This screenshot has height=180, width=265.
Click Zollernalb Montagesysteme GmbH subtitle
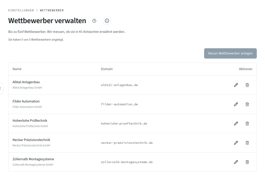pyautogui.click(x=33, y=165)
